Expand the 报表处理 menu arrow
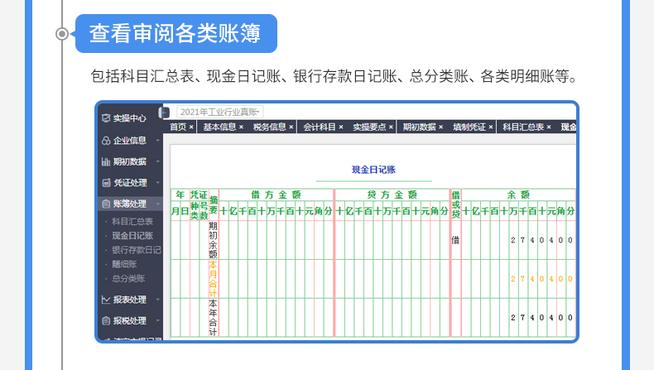The height and width of the screenshot is (370, 654). tap(157, 300)
